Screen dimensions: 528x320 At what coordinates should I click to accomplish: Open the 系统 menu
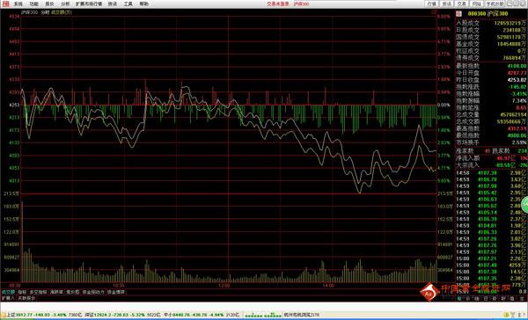point(18,4)
